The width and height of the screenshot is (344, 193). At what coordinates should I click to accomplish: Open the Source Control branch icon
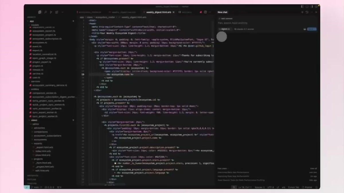pyautogui.click(x=51, y=12)
